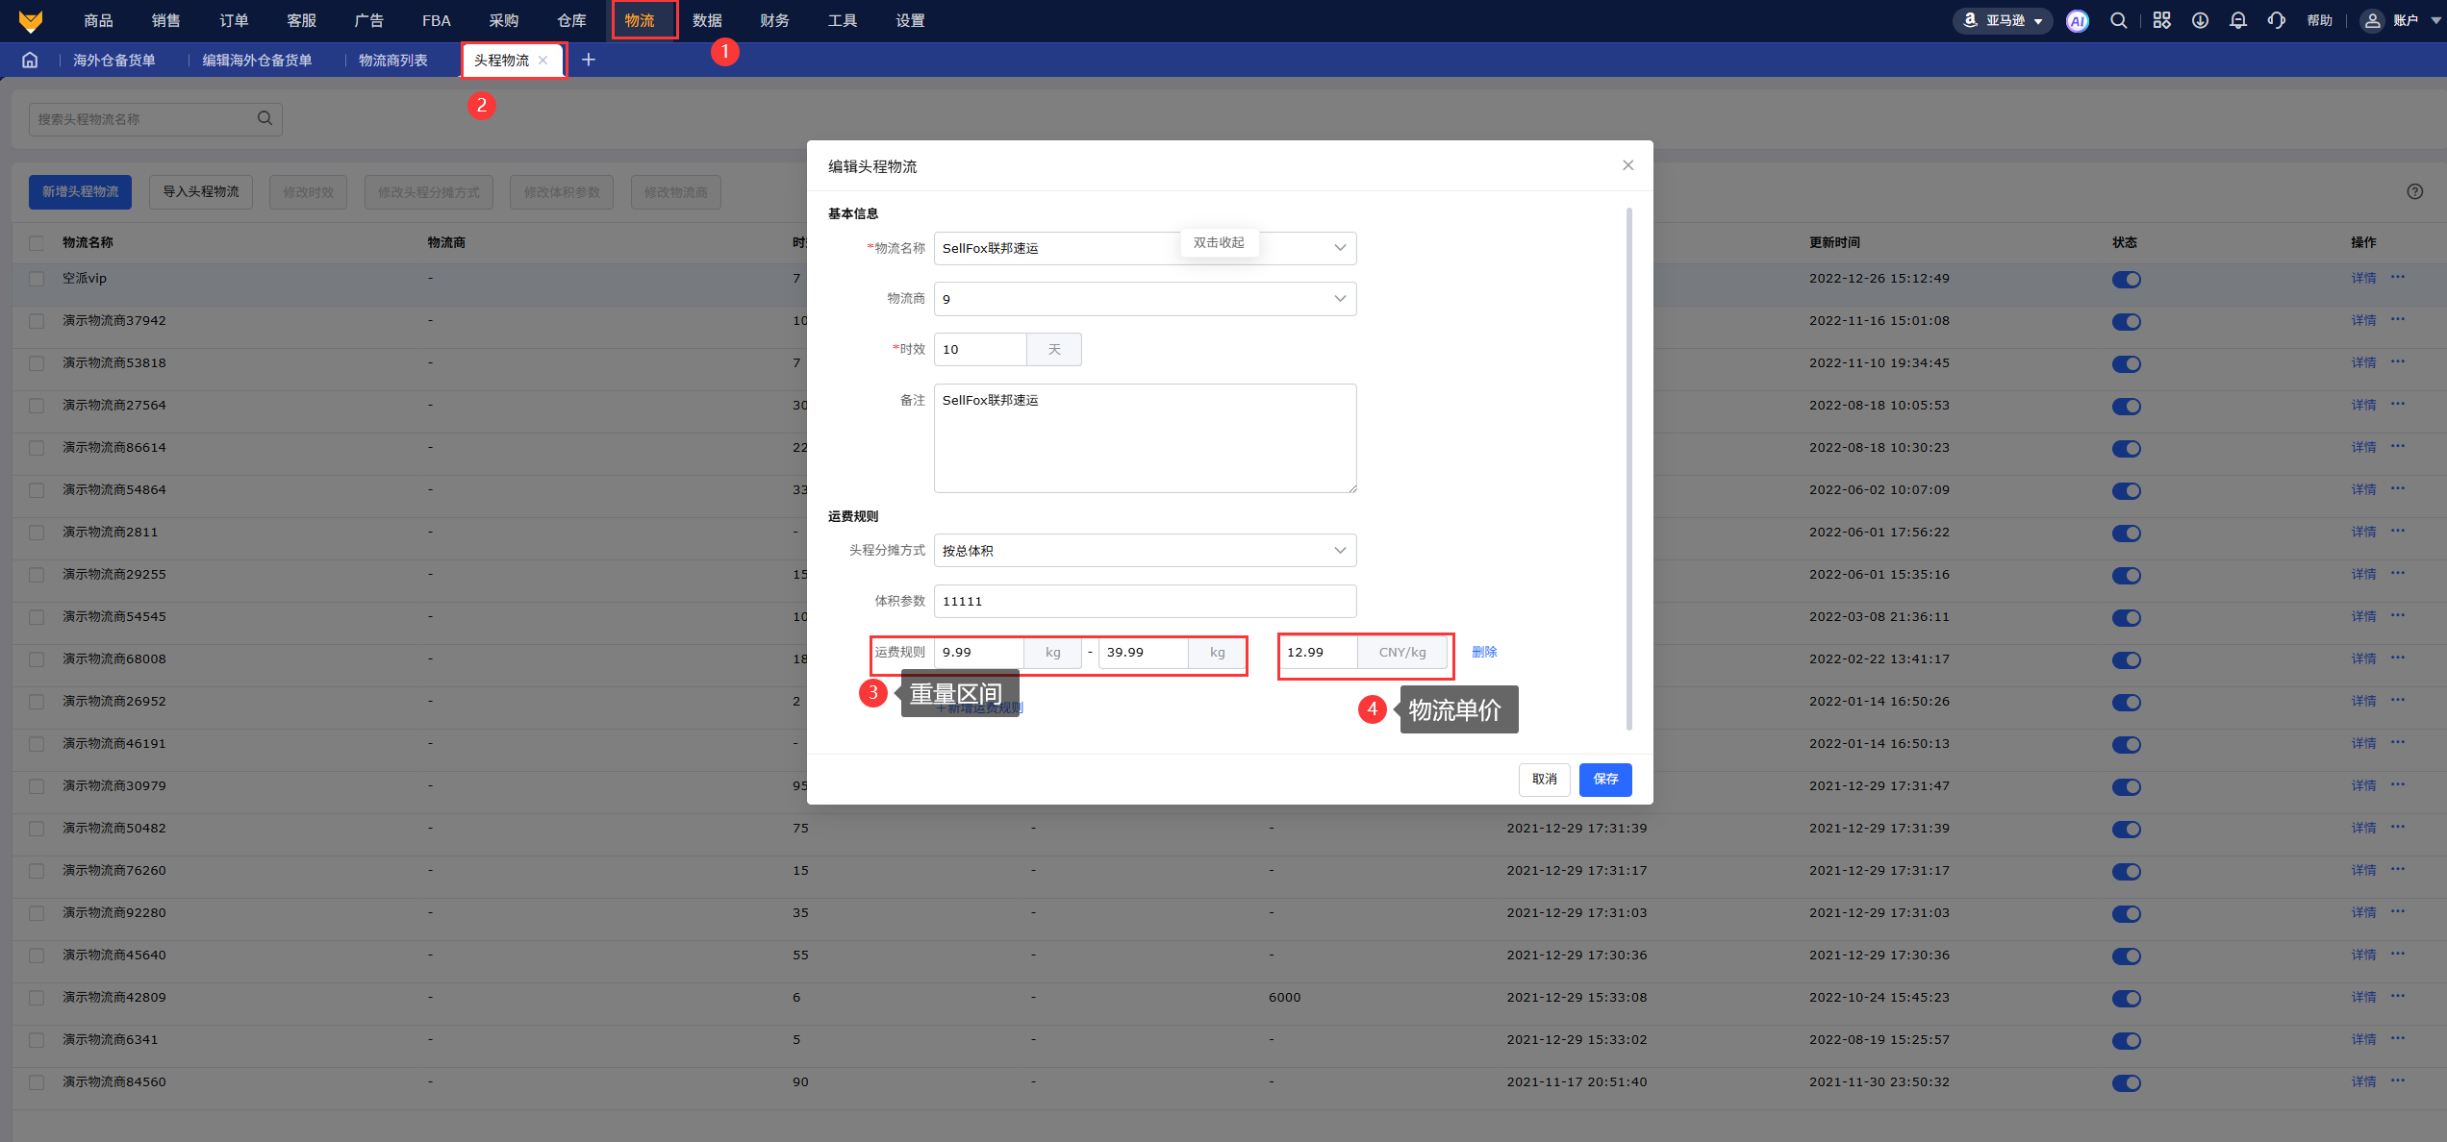The width and height of the screenshot is (2447, 1142).
Task: Open the AI assistant icon
Action: 2077,20
